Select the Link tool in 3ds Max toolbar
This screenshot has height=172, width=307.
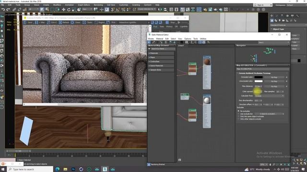[14, 10]
